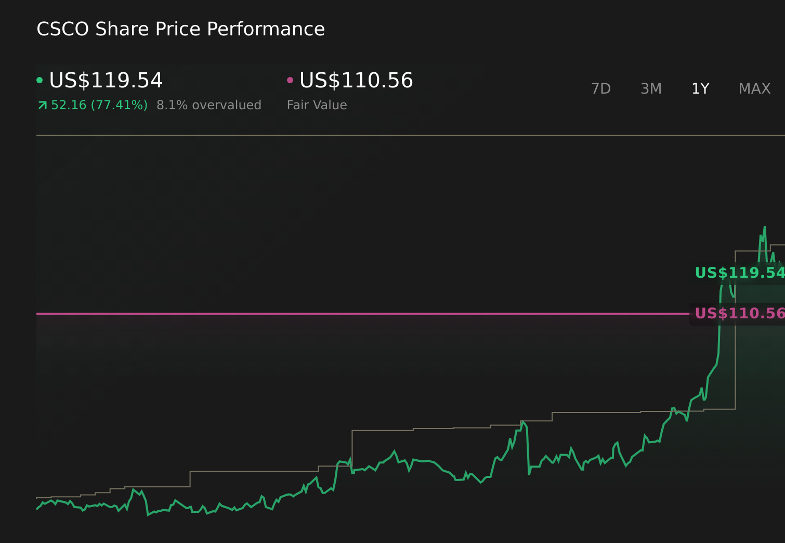This screenshot has width=785, height=543.
Task: Click the "CSCO Share Price Performance" heading
Action: 180,29
